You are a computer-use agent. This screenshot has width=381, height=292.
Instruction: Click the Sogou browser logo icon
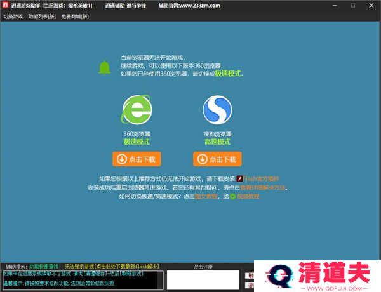click(218, 110)
